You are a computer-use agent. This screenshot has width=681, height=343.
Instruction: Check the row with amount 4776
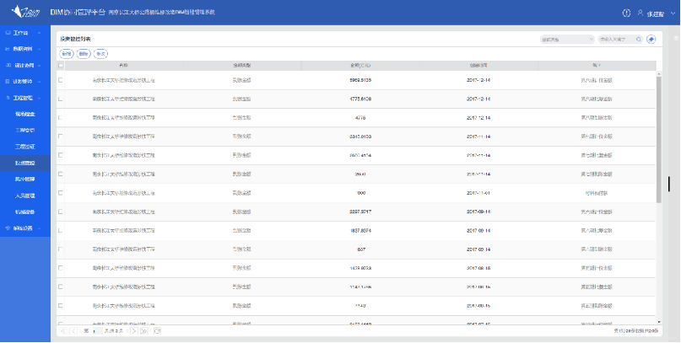[61, 117]
